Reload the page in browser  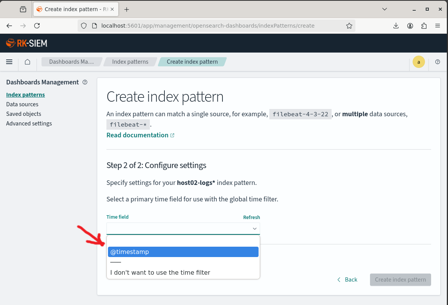coord(37,26)
